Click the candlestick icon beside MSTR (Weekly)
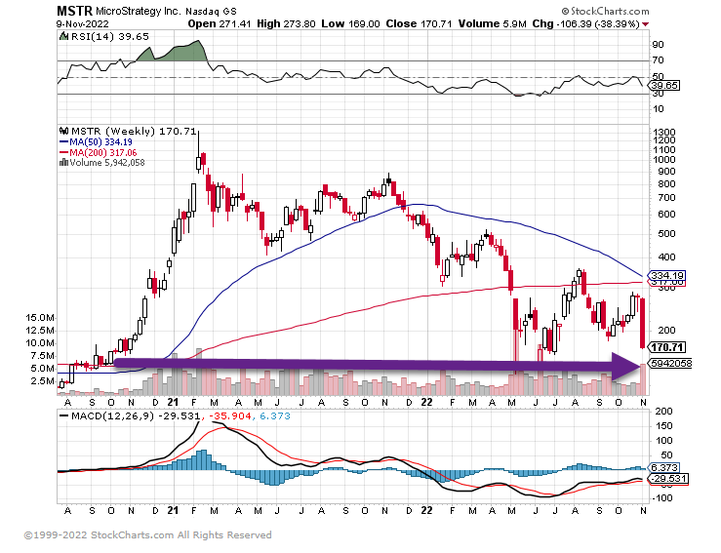 click(x=64, y=132)
